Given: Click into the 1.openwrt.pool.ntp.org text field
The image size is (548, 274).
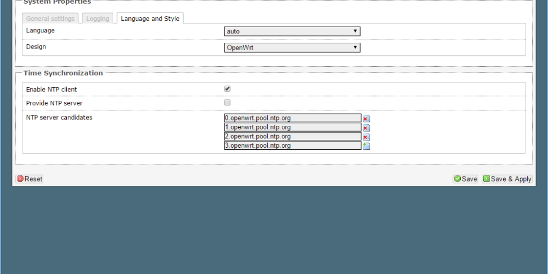Looking at the screenshot, I should click(x=292, y=127).
